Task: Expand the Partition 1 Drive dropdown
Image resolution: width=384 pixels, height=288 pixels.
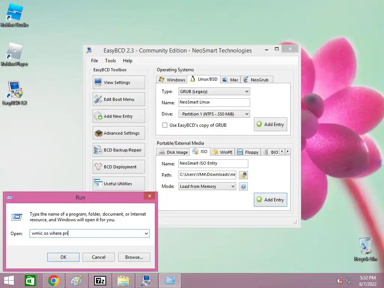Action: (x=247, y=114)
